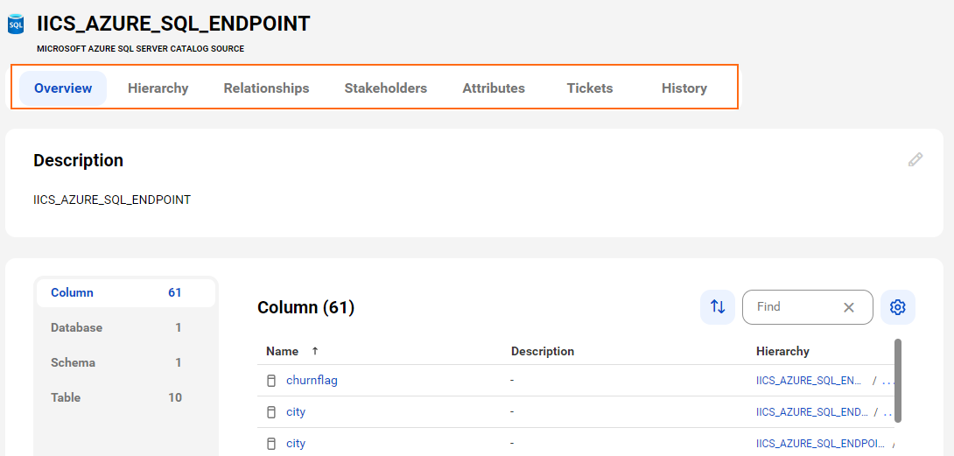Click the sort arrows button above the table
This screenshot has height=456, width=954.
718,307
